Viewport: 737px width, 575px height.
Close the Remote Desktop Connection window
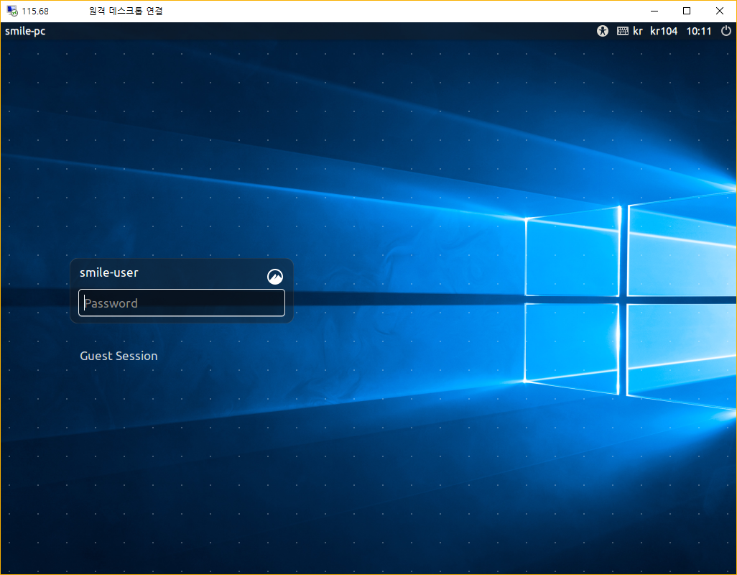point(720,11)
